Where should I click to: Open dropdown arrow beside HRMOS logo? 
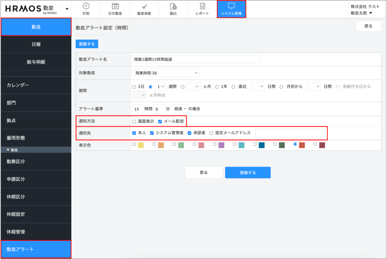(x=67, y=9)
